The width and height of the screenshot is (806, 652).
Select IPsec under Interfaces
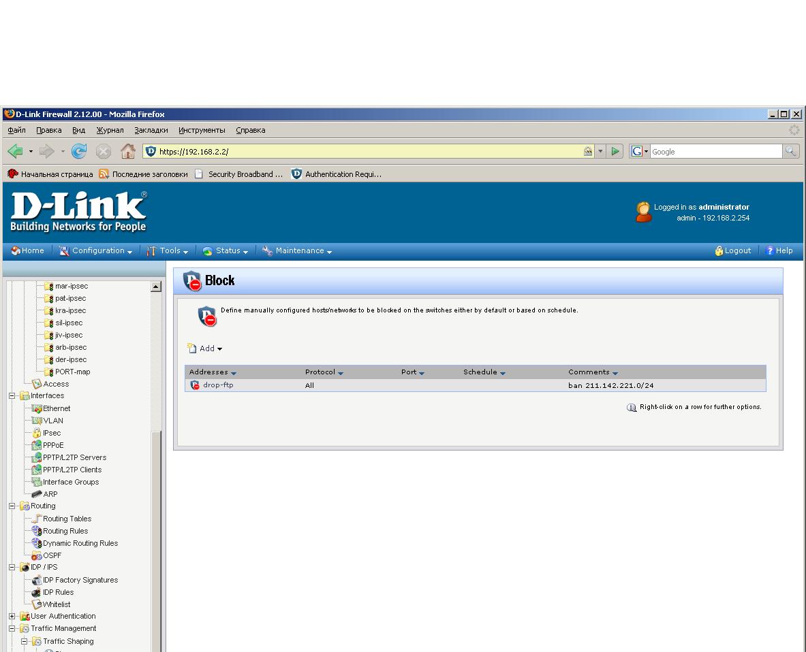(x=51, y=434)
